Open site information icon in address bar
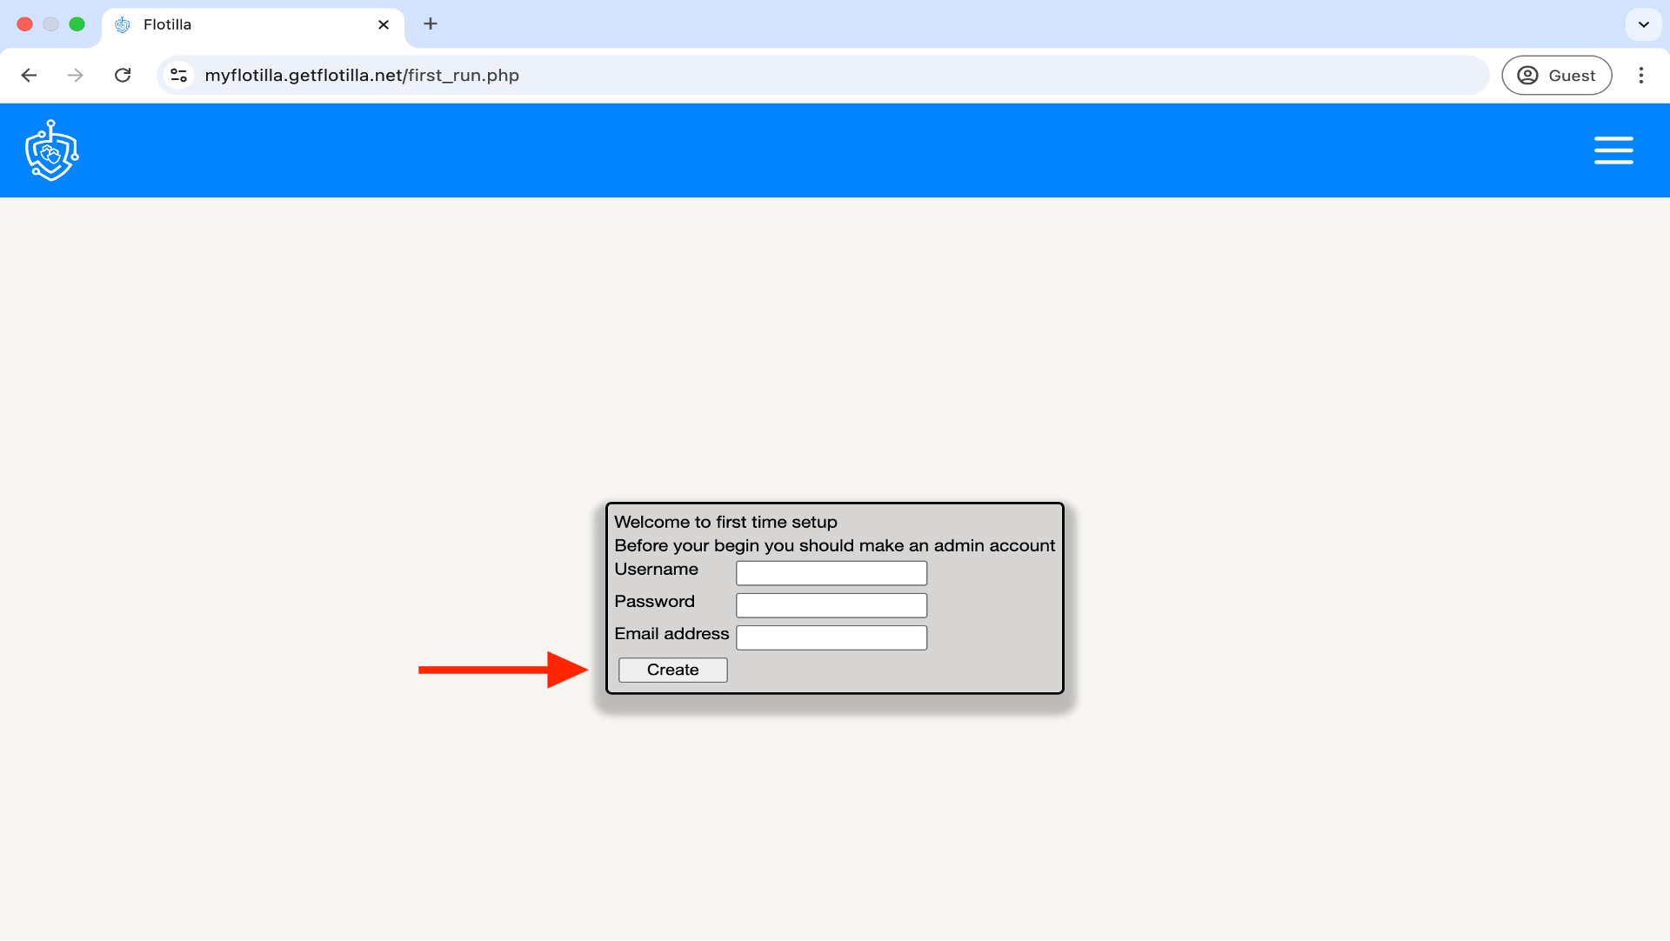This screenshot has width=1670, height=941. pos(179,76)
